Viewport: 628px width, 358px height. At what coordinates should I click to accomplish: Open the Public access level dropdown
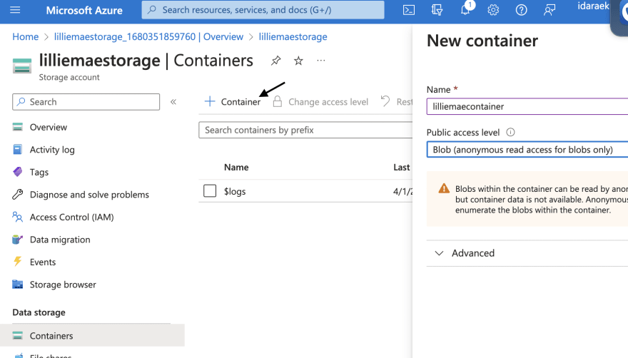tap(527, 149)
